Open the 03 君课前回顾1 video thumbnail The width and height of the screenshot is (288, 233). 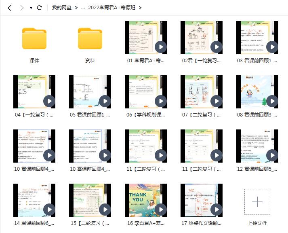[257, 38]
